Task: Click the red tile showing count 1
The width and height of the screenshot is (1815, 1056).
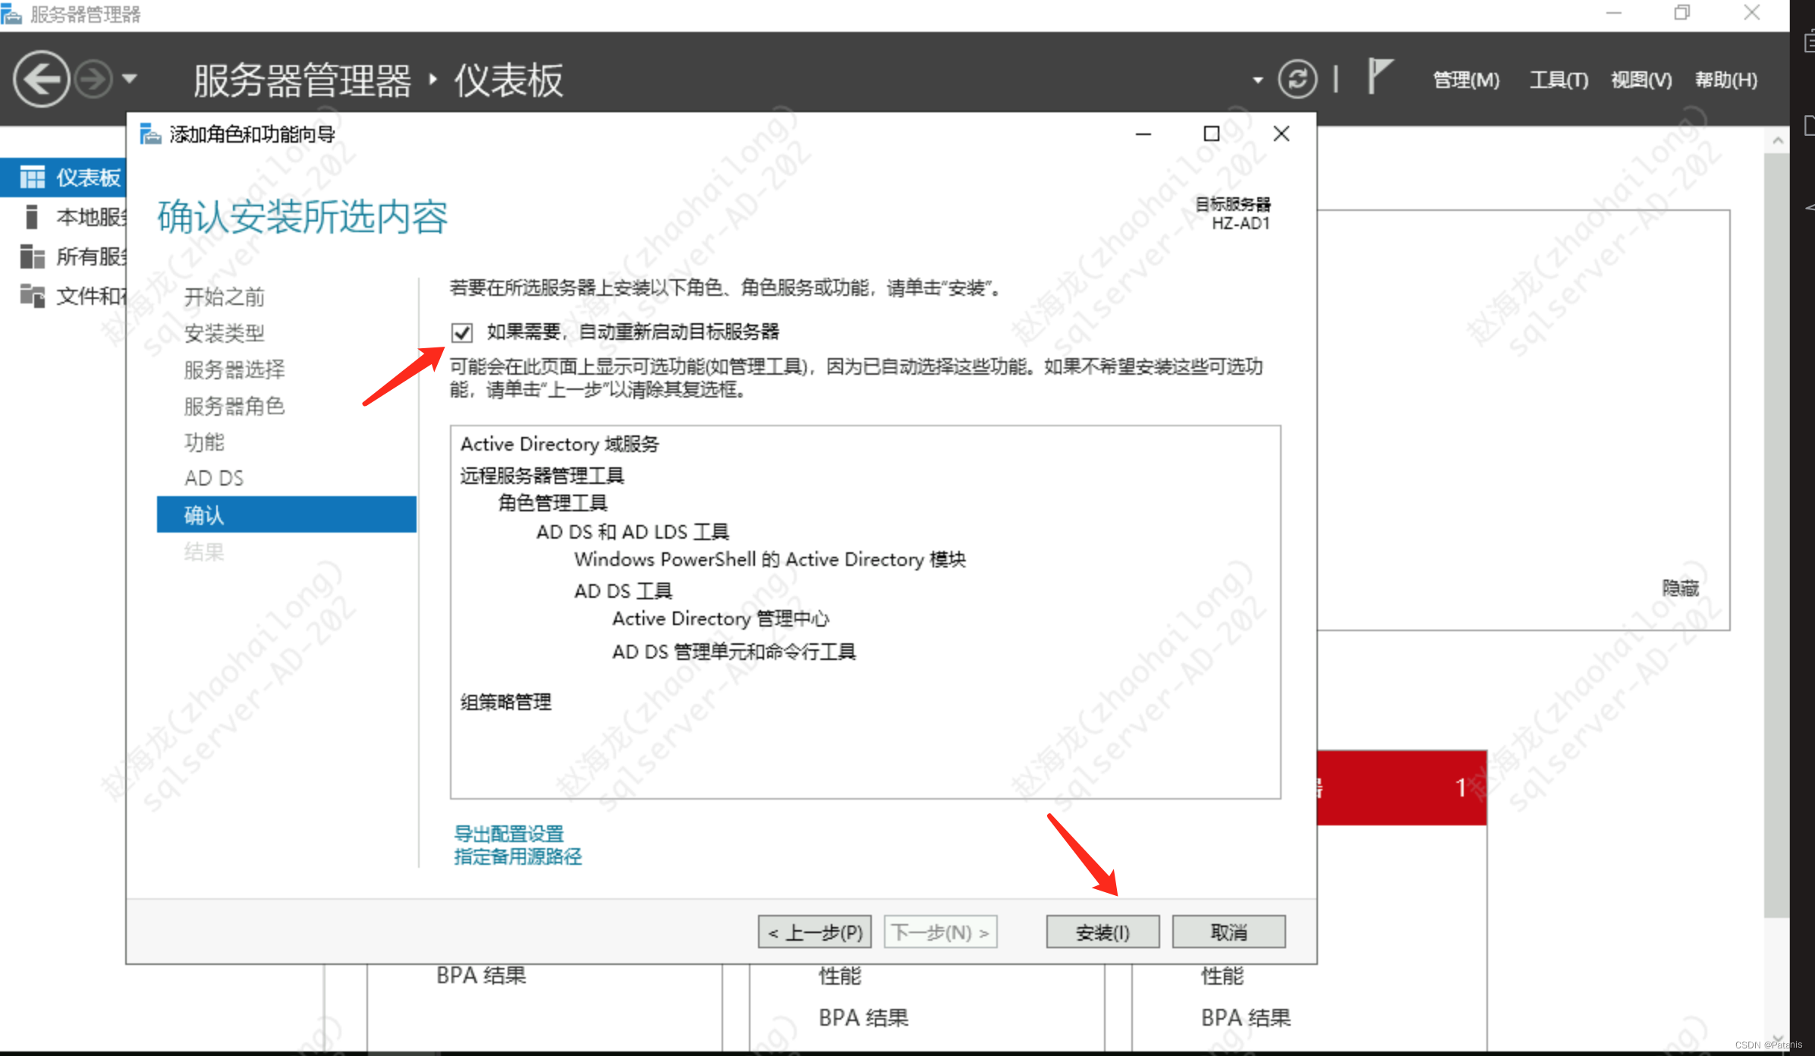Action: 1401,787
